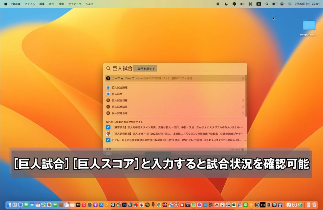323x210 pixels.
Task: Show battery status in the menu bar
Action: [x=275, y=4]
